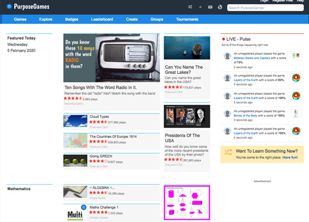Open the = ALGEBRA =... game link
This screenshot has height=222, width=309.
point(102,188)
